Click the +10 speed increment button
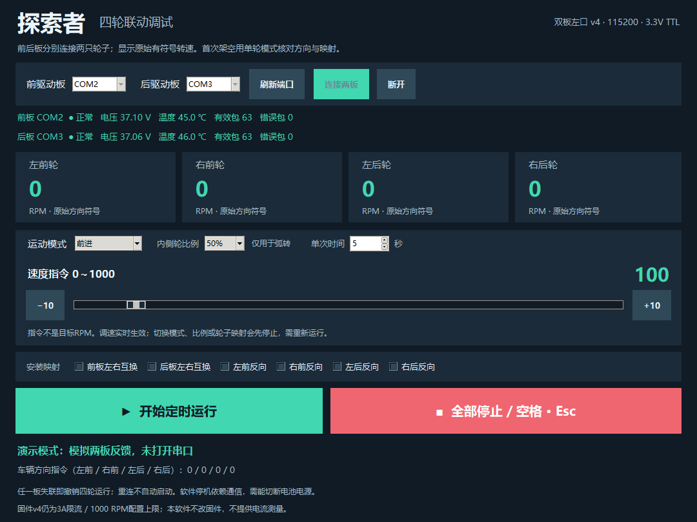The width and height of the screenshot is (697, 522). (652, 305)
